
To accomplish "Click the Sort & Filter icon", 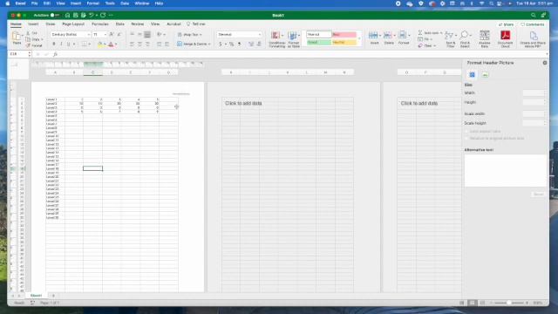I will [x=450, y=35].
